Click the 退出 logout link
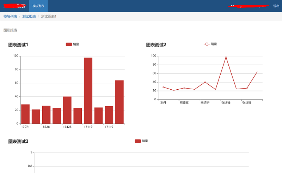The image size is (282, 173). coord(276,6)
